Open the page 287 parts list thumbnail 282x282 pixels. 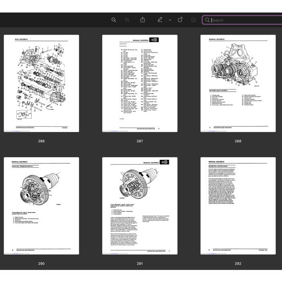[140, 83]
